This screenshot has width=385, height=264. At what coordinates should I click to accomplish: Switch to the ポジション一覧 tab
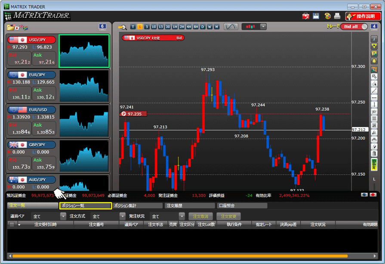coord(86,206)
